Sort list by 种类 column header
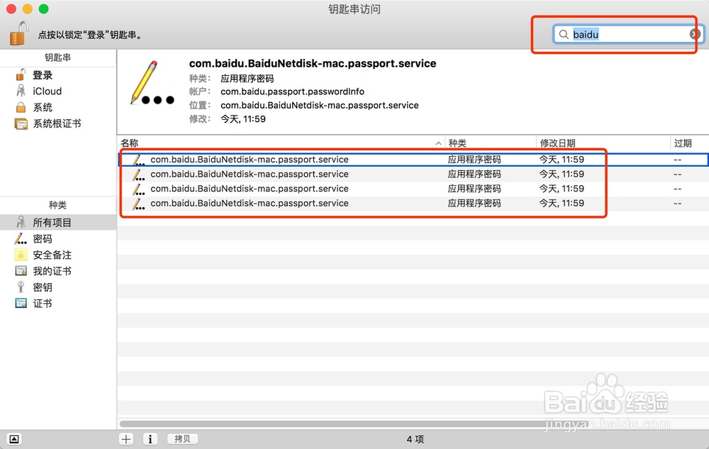Image resolution: width=709 pixels, height=449 pixels. pos(490,143)
